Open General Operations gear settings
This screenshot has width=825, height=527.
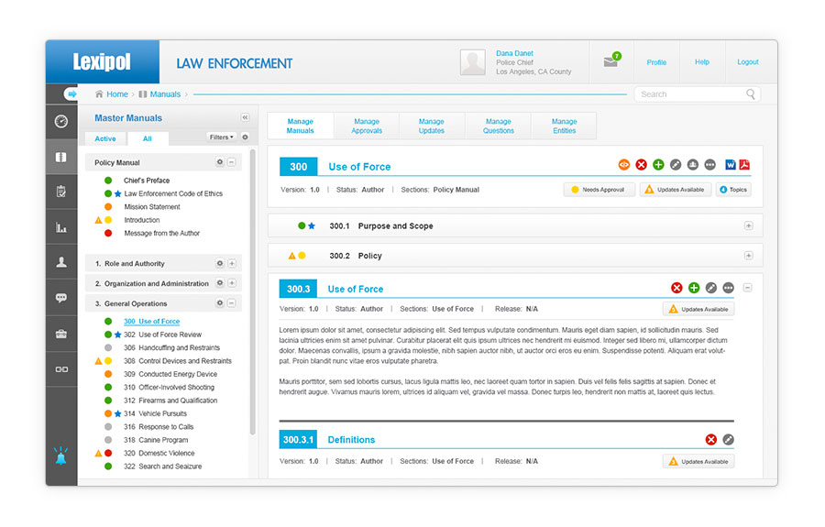(220, 303)
